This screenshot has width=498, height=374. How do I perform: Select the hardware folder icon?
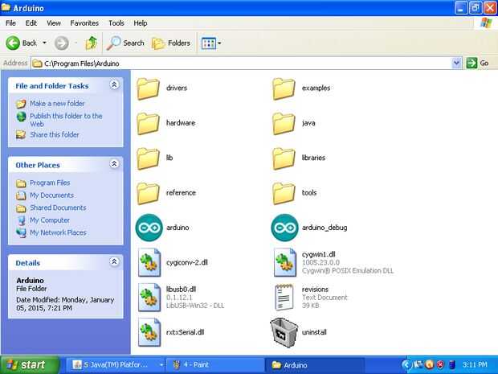[148, 124]
